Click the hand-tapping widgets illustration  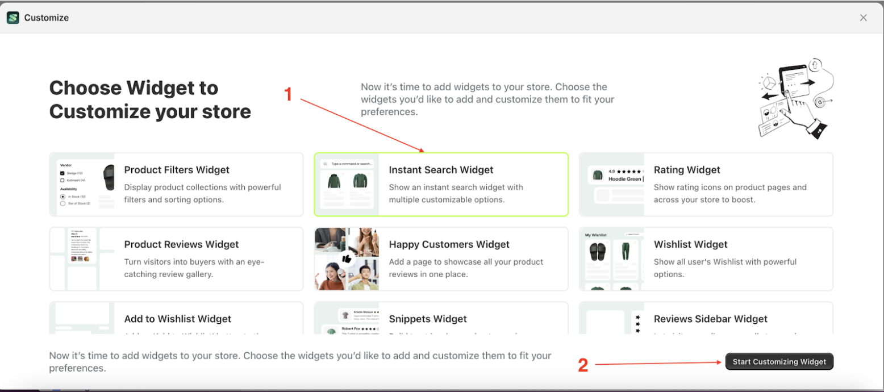click(794, 98)
